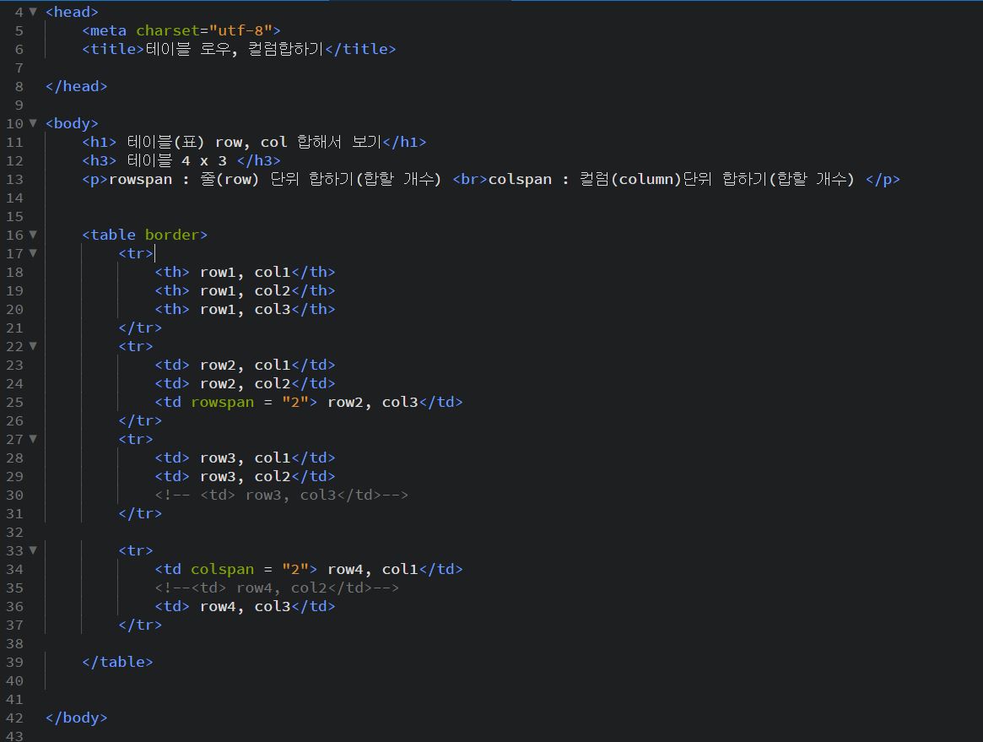This screenshot has height=742, width=983.
Task: Click line number 5 in the gutter
Action: tap(19, 30)
